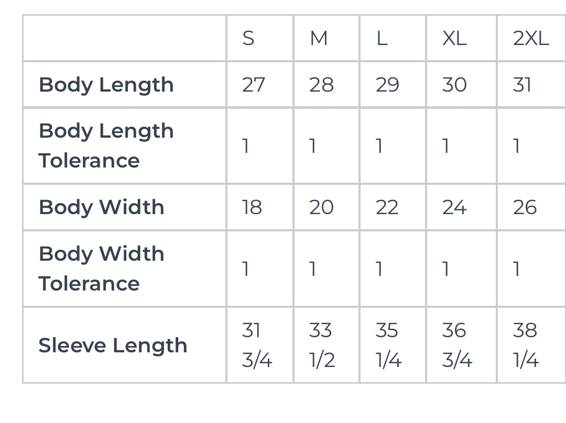
Task: Select the Body Width Tolerance row label
Action: (101, 269)
